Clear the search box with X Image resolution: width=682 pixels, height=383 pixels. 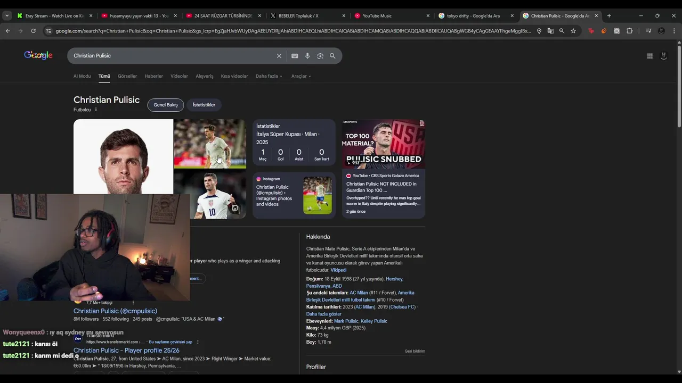click(x=279, y=56)
